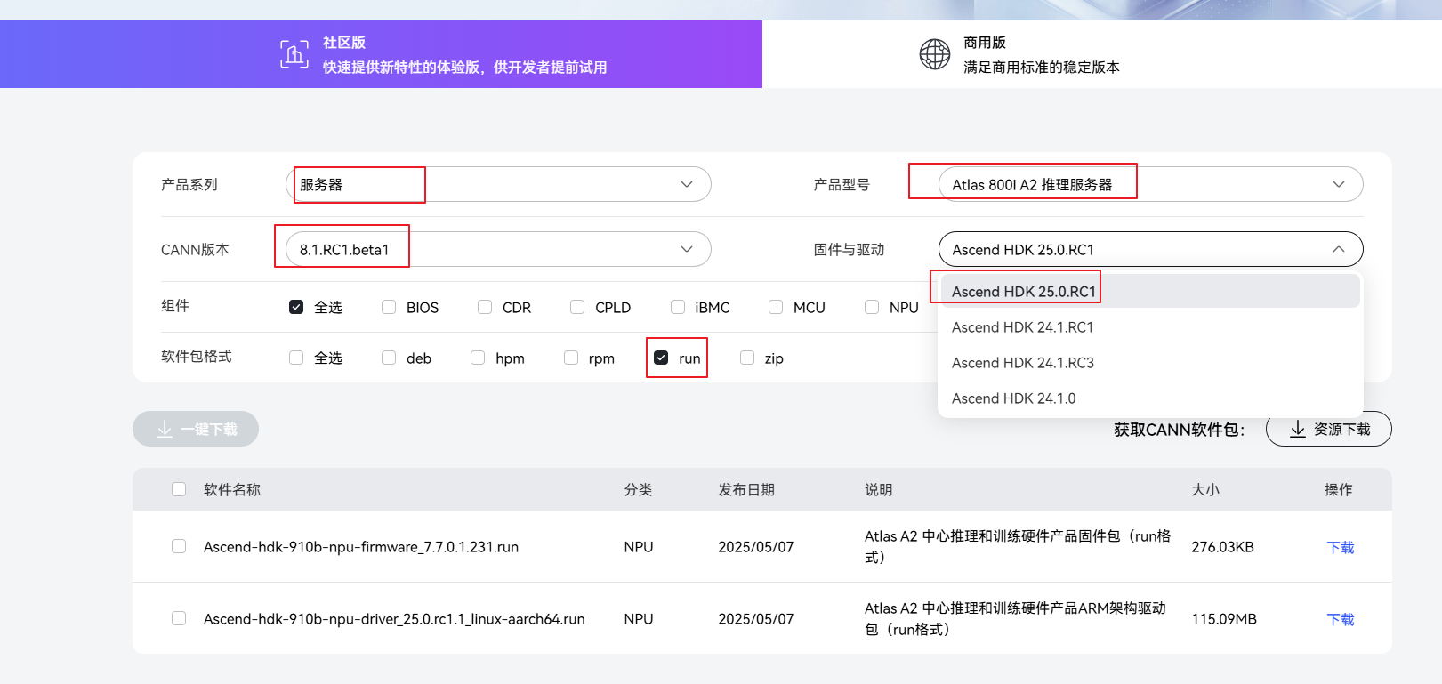This screenshot has height=684, width=1442.
Task: Open the 产品型号 Atlas 800I A2 dropdown
Action: 1150,184
